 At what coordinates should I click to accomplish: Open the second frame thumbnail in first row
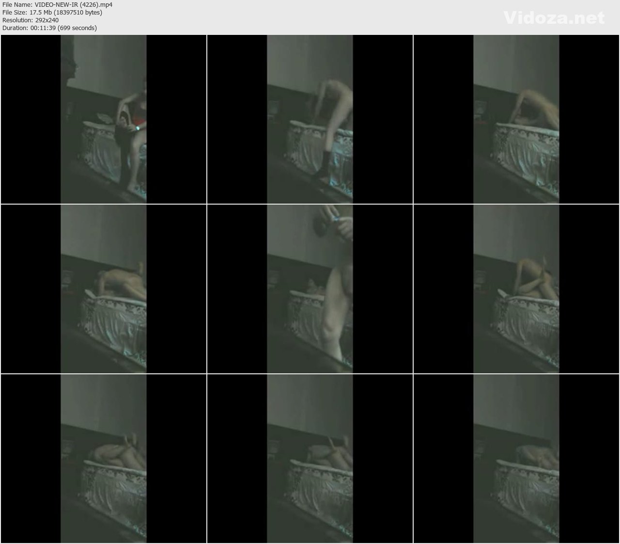click(310, 119)
